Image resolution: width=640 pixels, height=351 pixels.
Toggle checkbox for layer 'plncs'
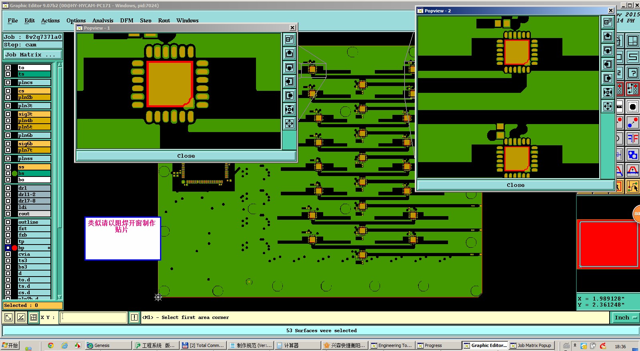click(x=8, y=82)
